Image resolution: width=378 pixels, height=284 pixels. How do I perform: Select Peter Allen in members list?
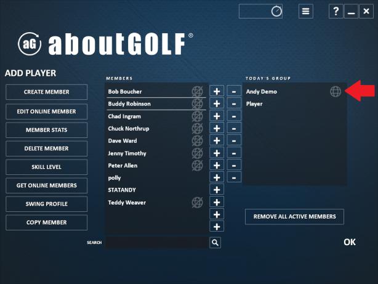click(x=156, y=165)
